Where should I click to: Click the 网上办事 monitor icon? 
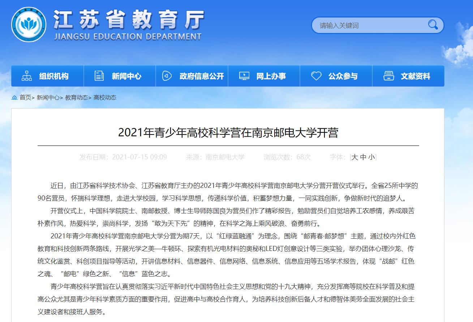[x=244, y=76]
